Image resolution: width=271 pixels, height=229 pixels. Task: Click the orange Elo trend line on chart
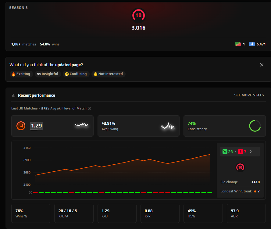pyautogui.click(x=122, y=163)
